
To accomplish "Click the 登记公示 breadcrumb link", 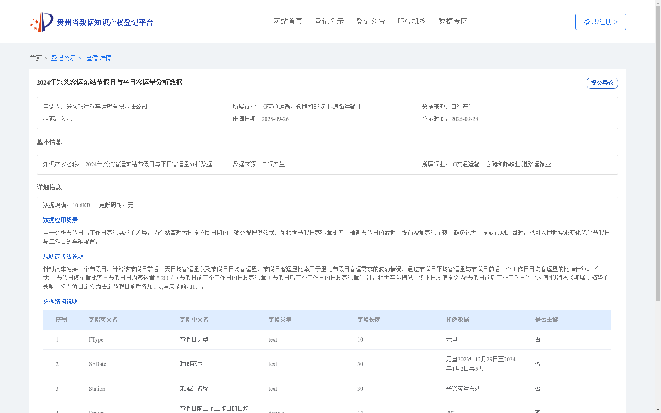I will click(63, 58).
